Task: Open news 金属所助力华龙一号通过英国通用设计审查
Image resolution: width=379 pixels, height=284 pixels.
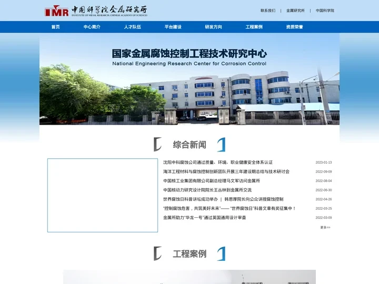Action: tap(204, 218)
